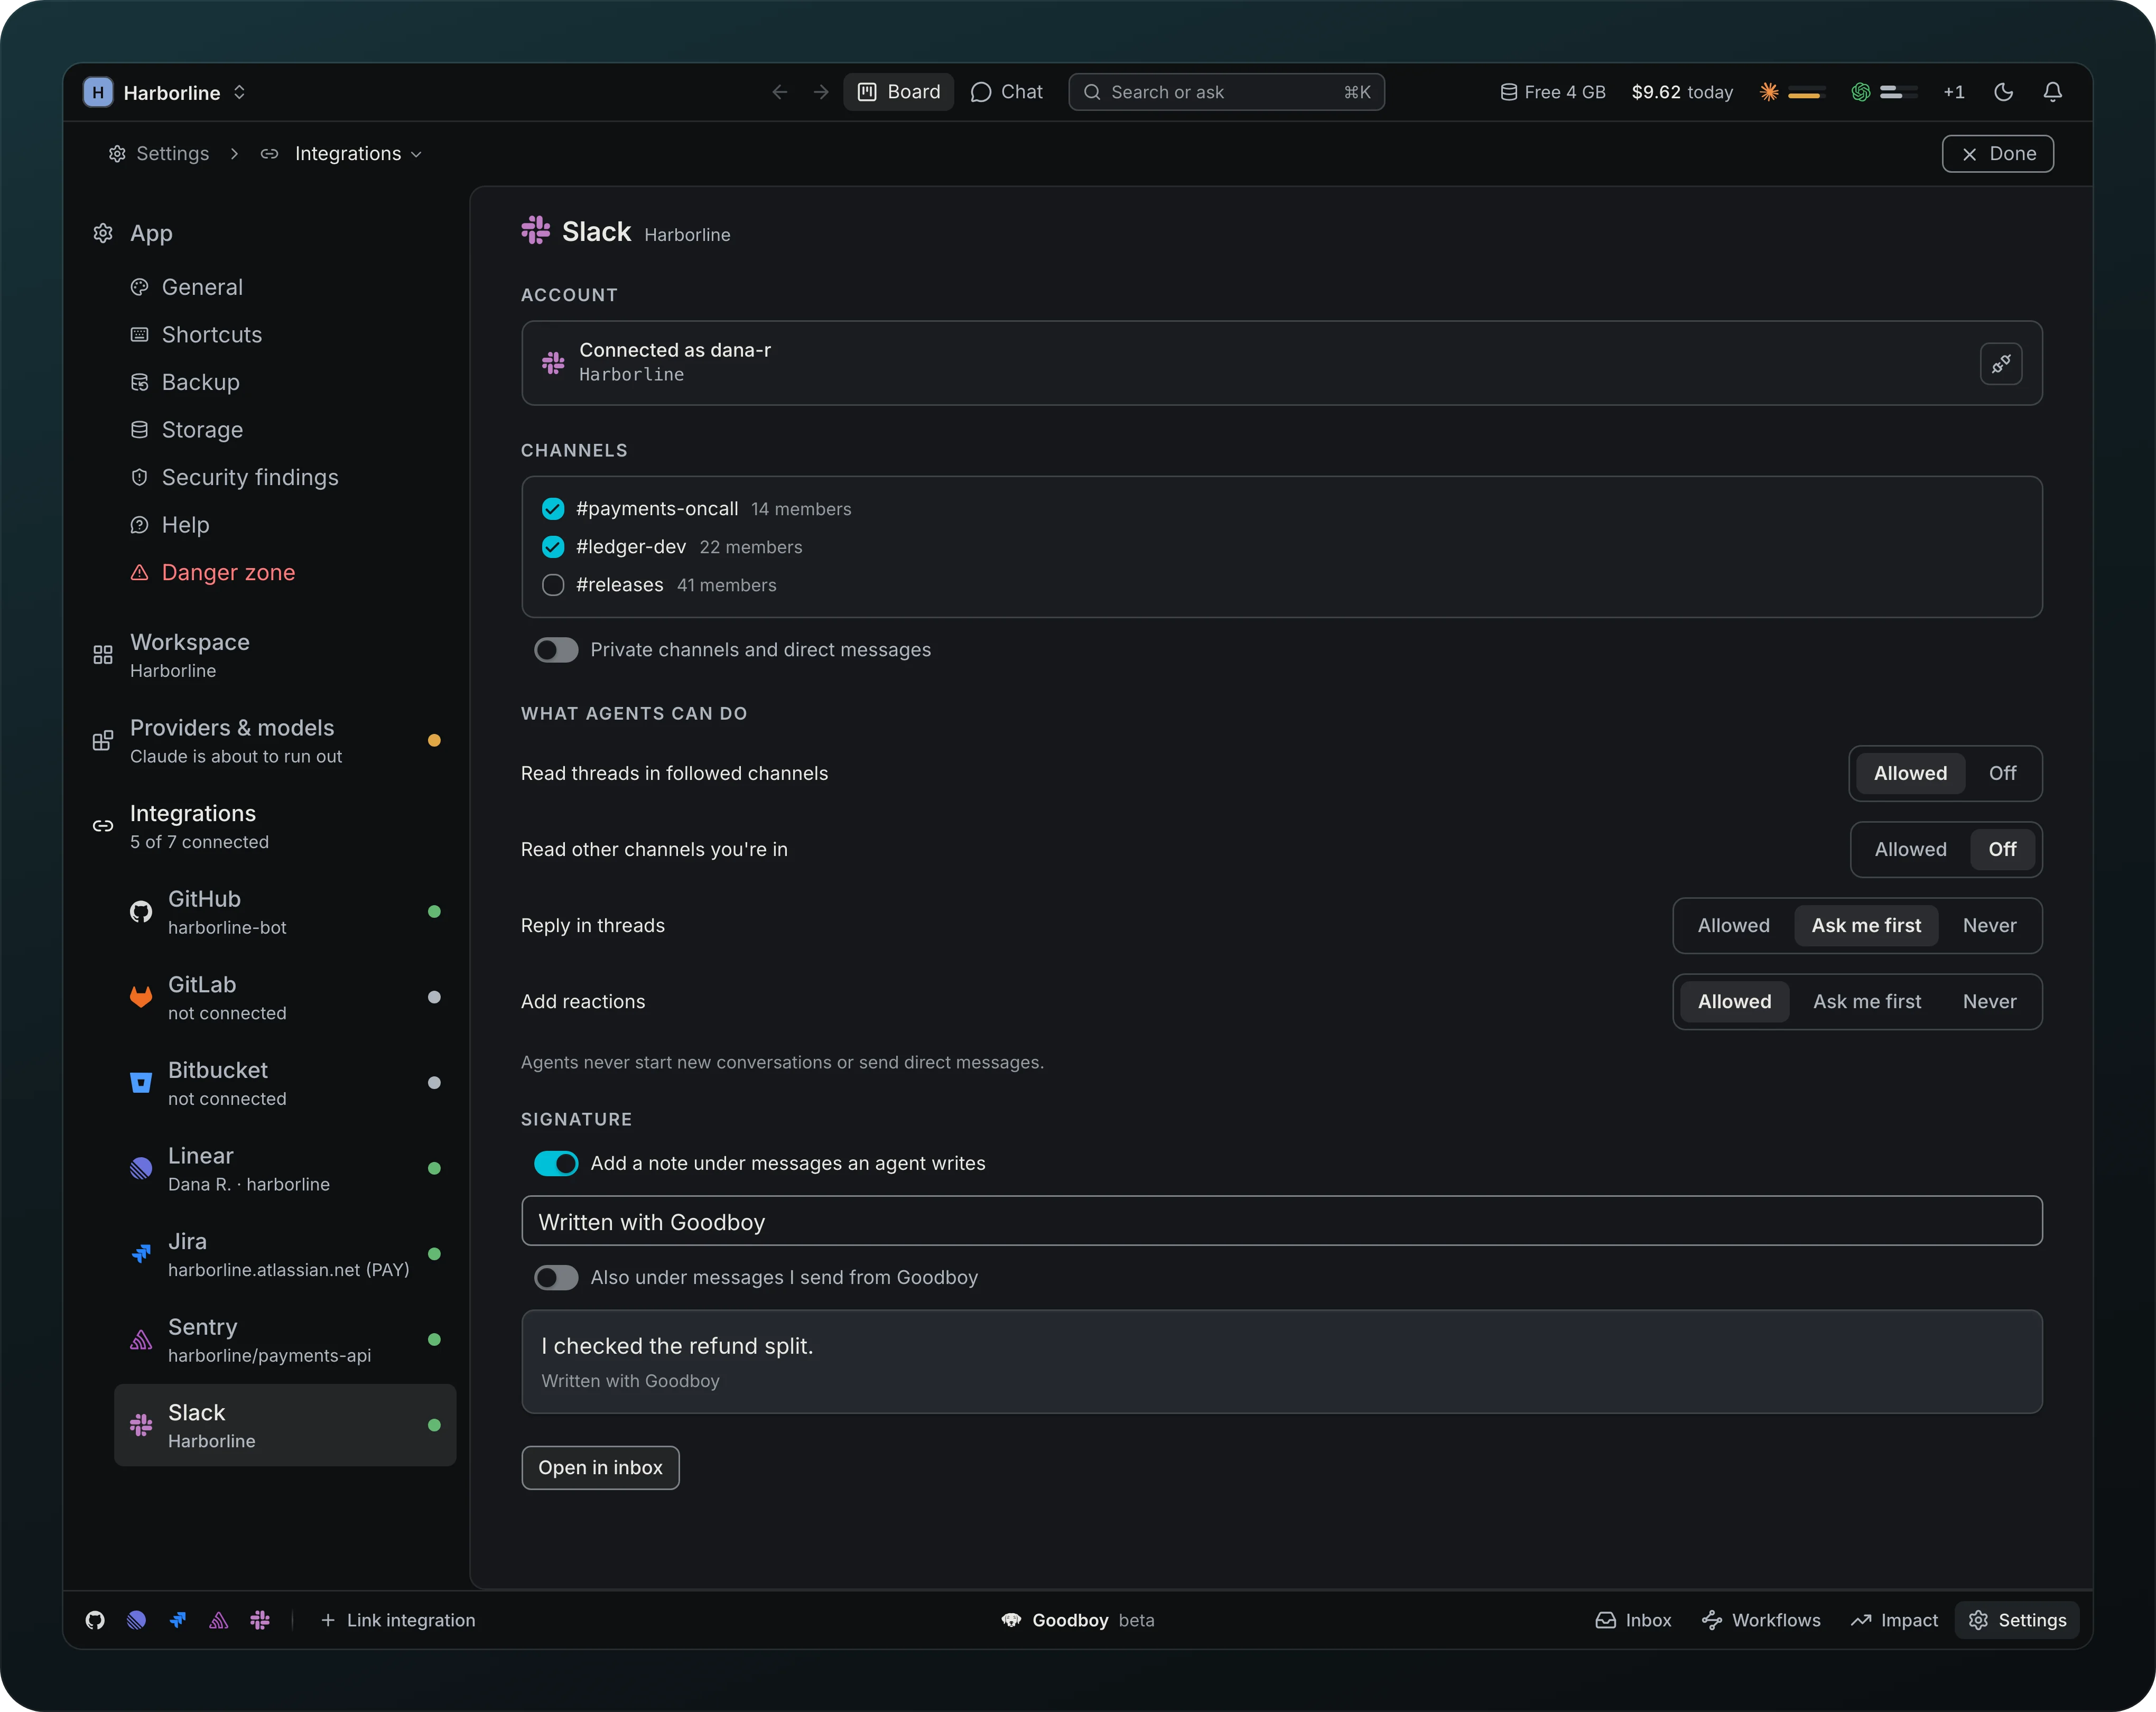
Task: Set Read other channels to Allowed
Action: [1910, 849]
